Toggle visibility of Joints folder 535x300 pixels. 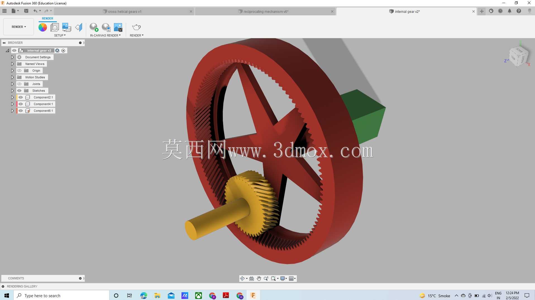pos(19,84)
